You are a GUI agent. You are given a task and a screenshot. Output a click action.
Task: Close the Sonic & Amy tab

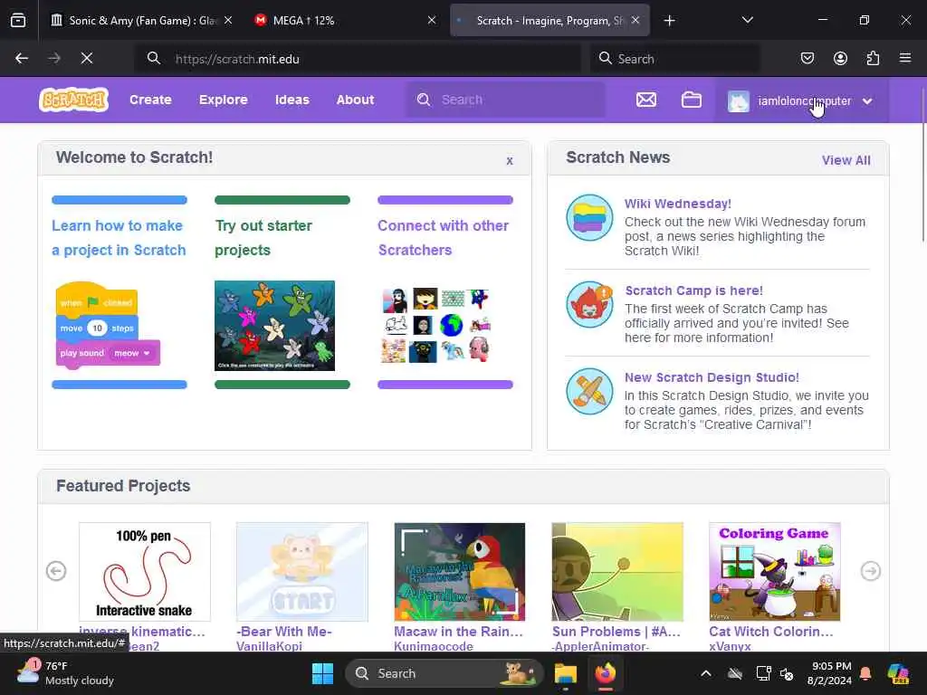point(228,21)
